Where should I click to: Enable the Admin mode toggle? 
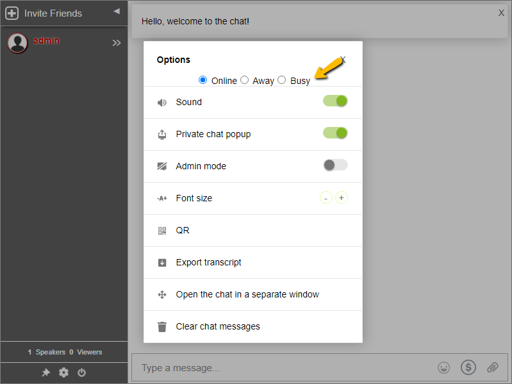click(x=335, y=165)
